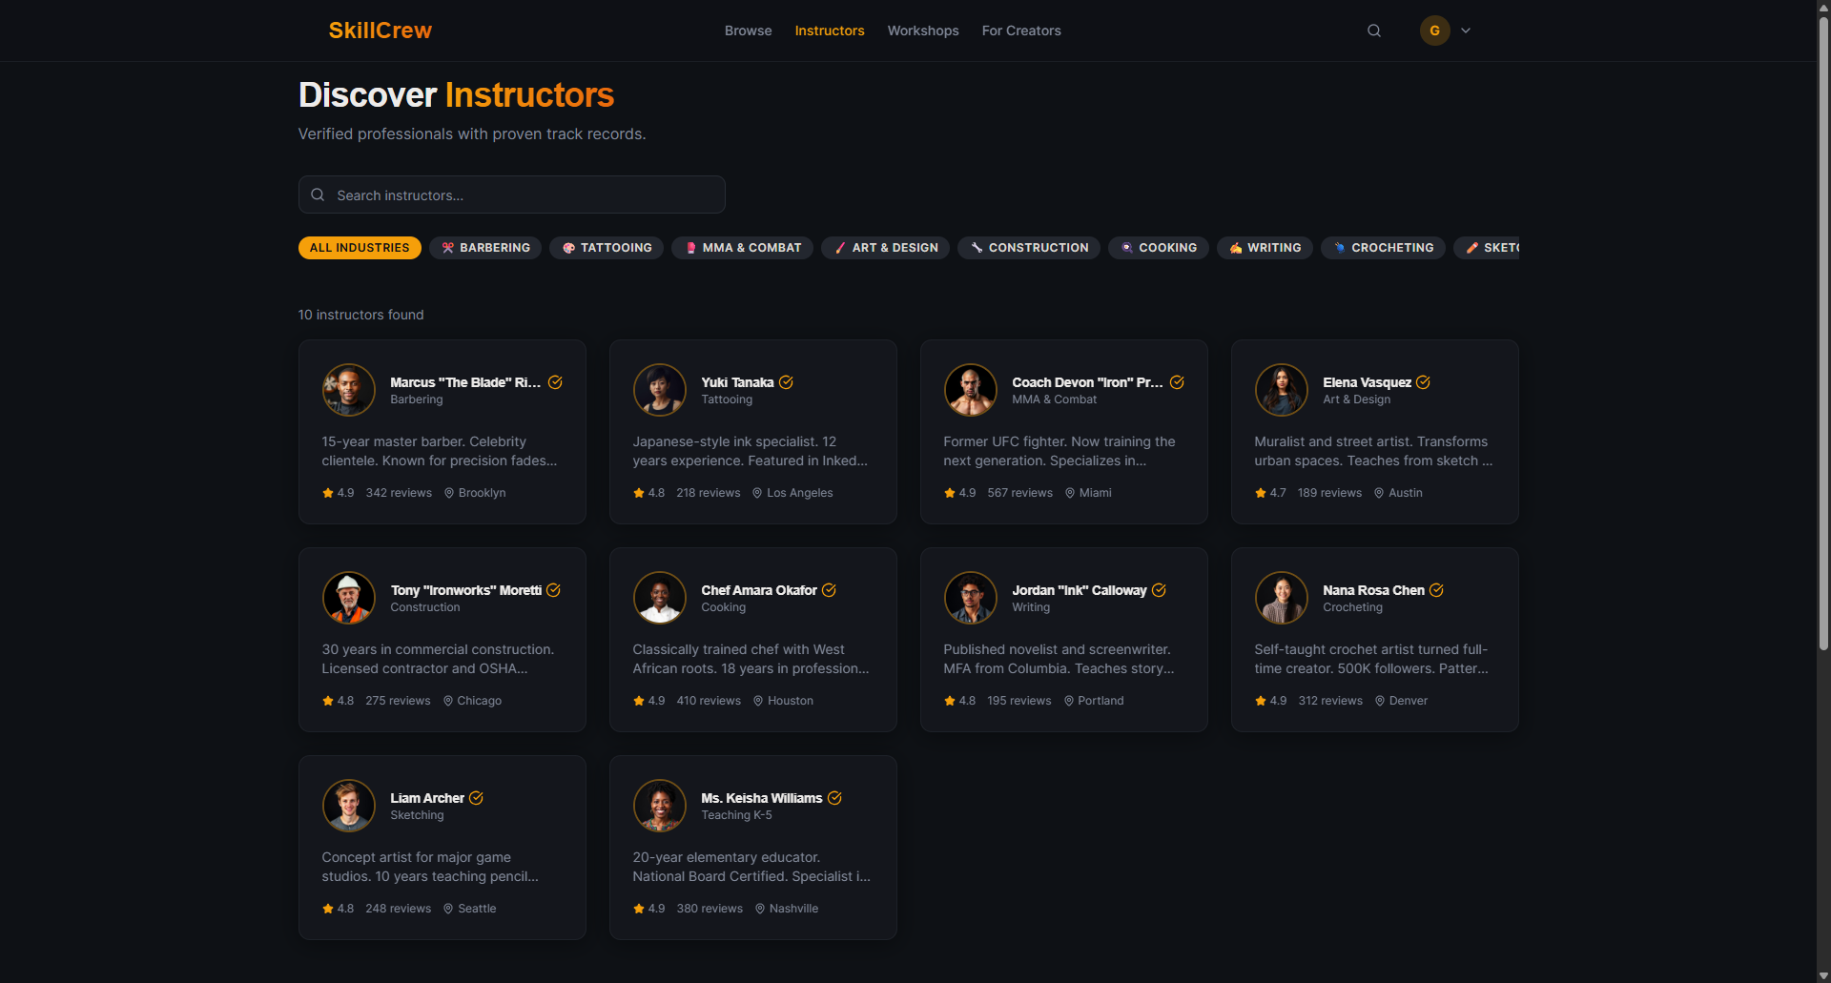Open the user avatar G menu
Screen dimensions: 1831x983
point(1435,31)
